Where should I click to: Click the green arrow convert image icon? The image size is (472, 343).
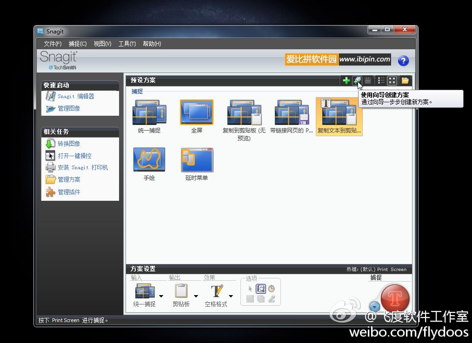(50, 144)
